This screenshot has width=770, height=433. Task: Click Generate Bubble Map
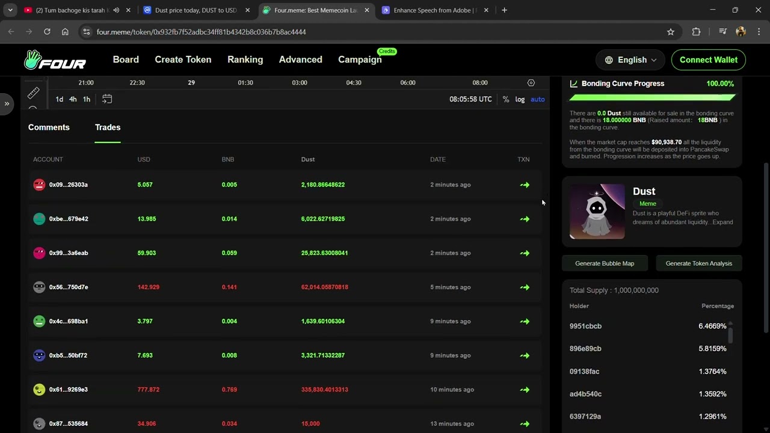[605, 263]
